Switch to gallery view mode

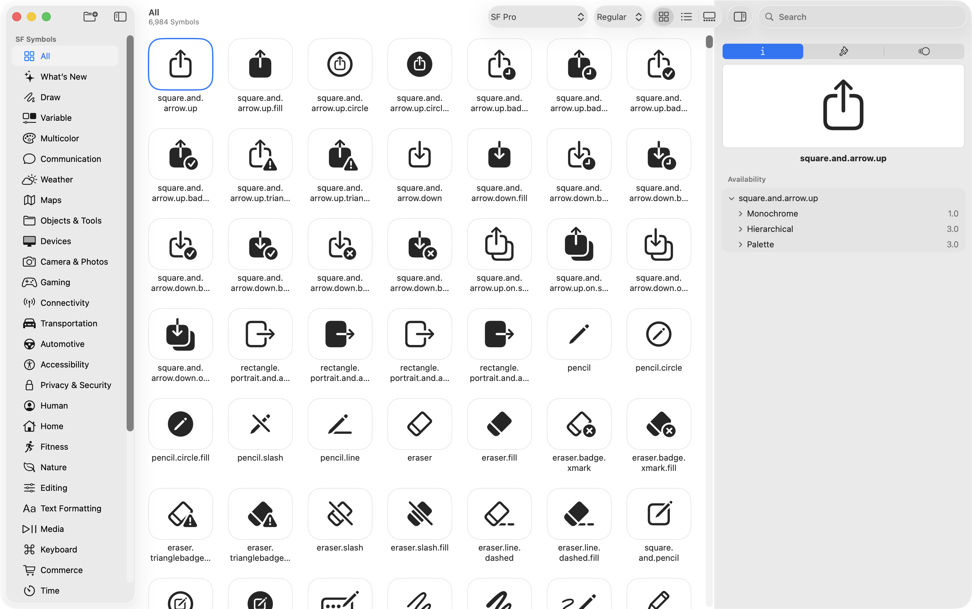(x=709, y=16)
